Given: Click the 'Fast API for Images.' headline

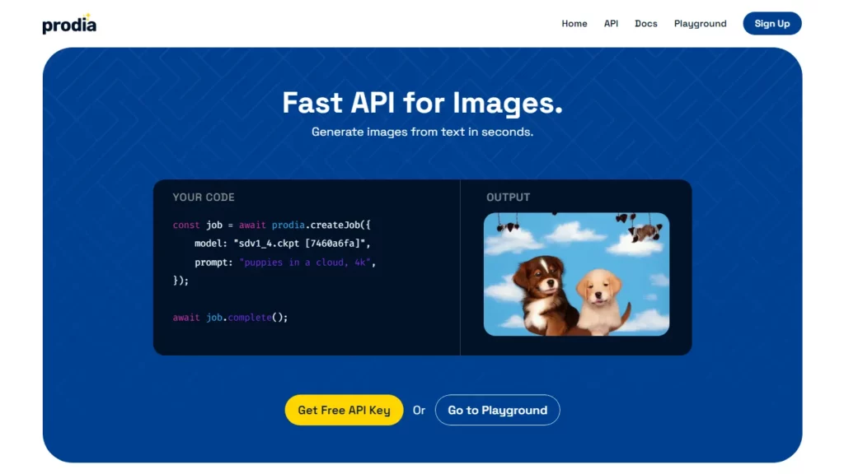Looking at the screenshot, I should pyautogui.click(x=423, y=102).
